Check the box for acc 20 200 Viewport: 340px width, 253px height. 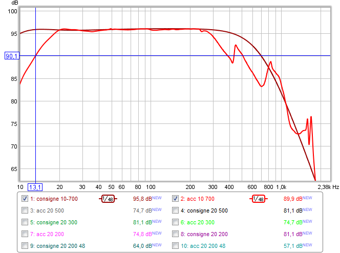coord(25,234)
